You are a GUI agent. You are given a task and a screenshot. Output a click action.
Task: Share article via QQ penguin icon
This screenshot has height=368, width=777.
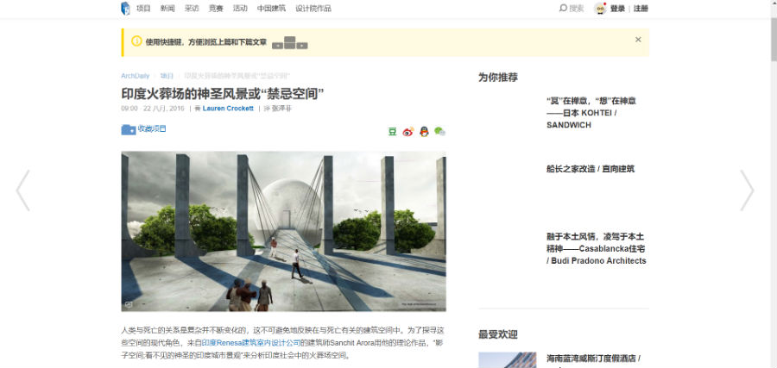click(424, 132)
